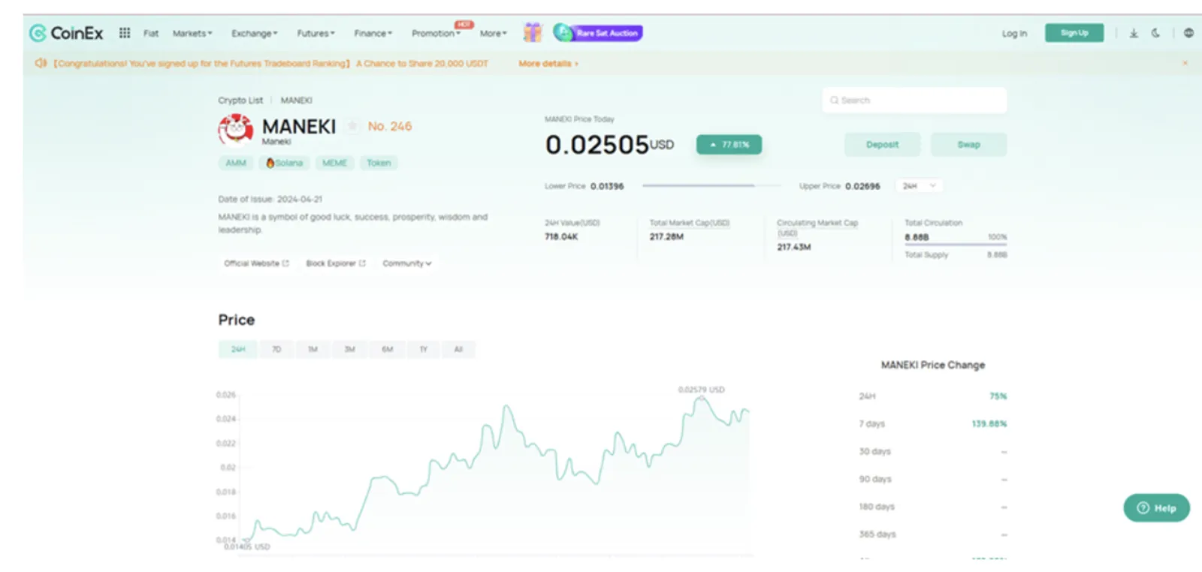This screenshot has height=572, width=1202.
Task: Click the 77.81% price change badge
Action: click(x=729, y=144)
